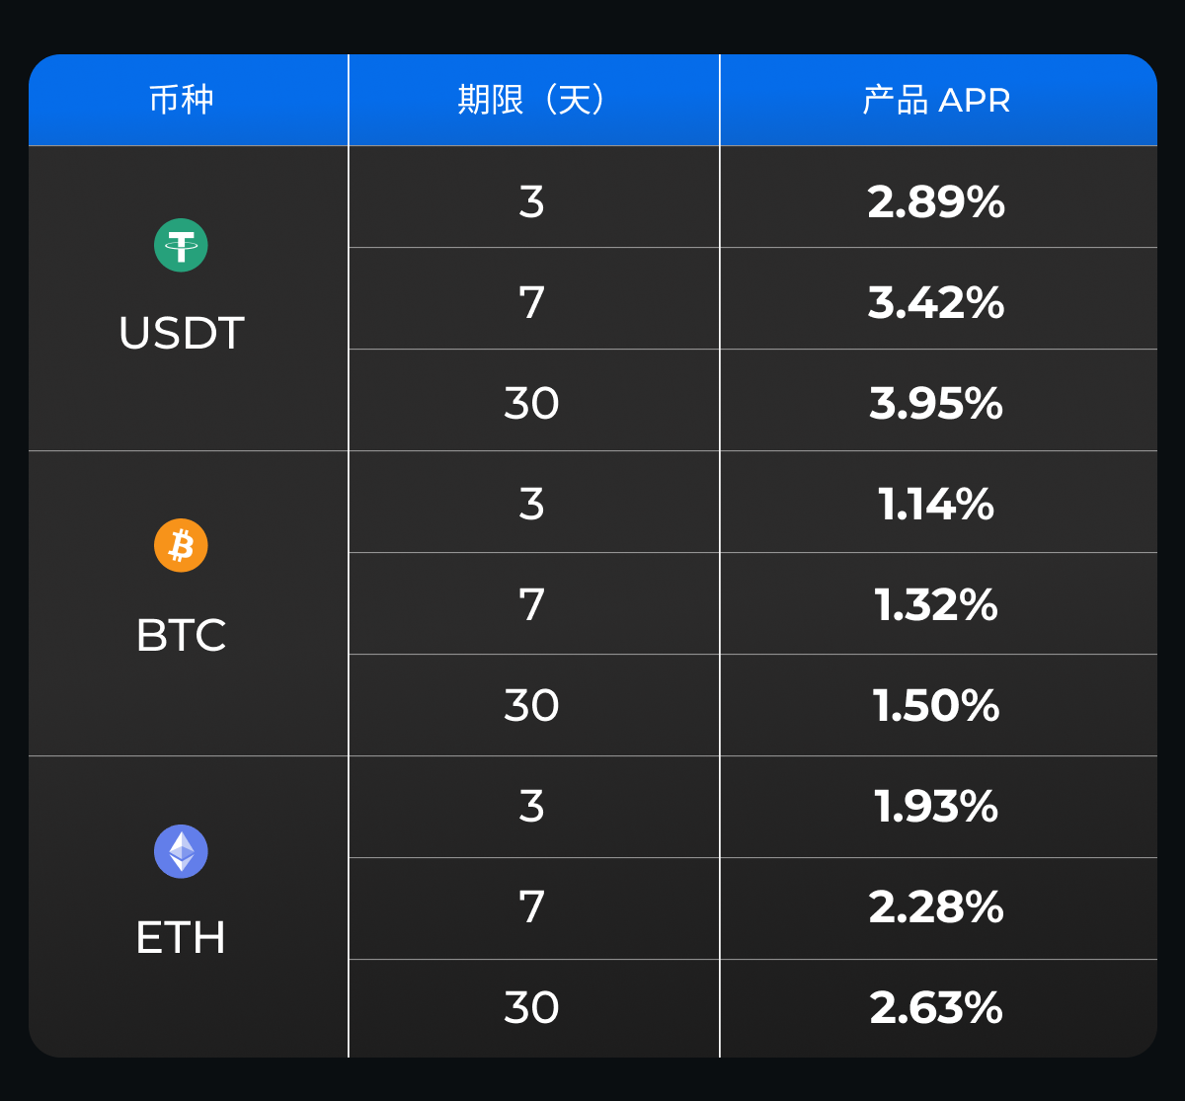The image size is (1185, 1101).
Task: Choose the ETH 1.93% APR value
Action: (x=936, y=808)
